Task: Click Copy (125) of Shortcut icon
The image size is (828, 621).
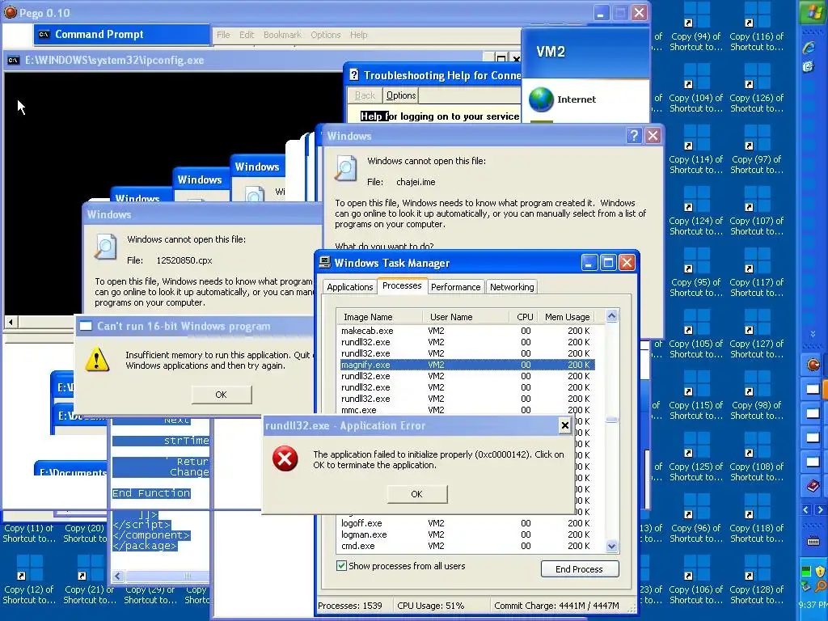Action: (x=696, y=458)
